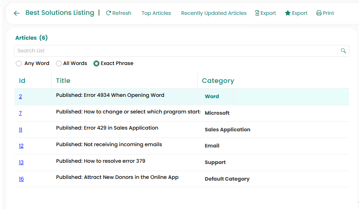The width and height of the screenshot is (359, 209).
Task: Click inside the Search List field
Action: tap(175, 51)
